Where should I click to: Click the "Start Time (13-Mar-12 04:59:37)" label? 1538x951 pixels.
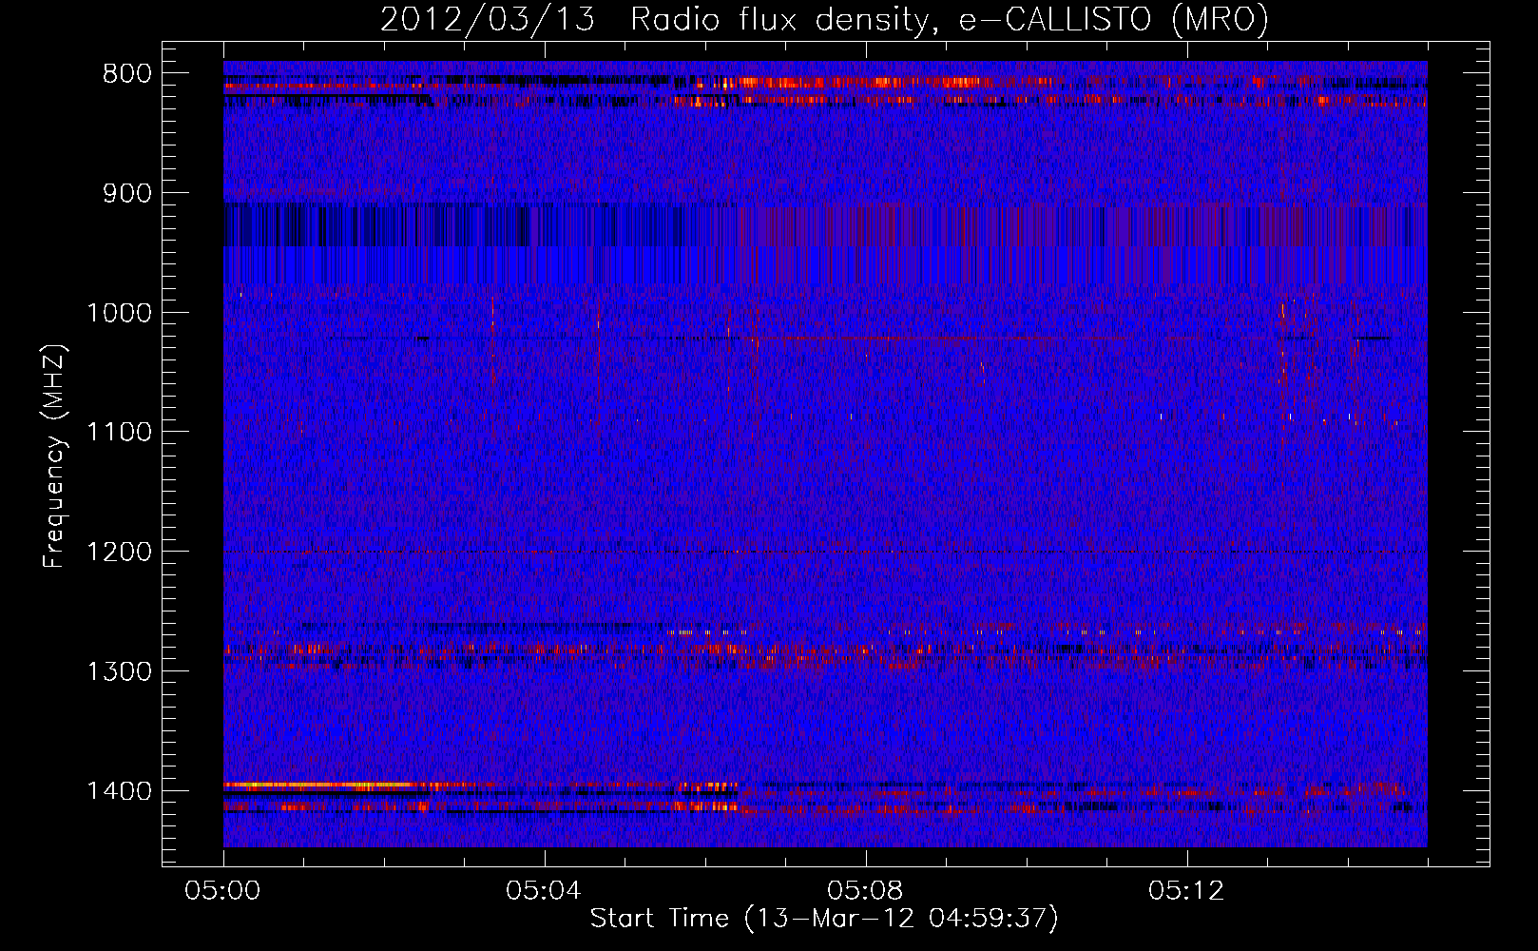tap(824, 919)
